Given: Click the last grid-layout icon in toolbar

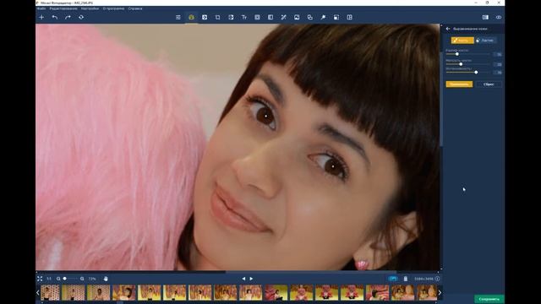Looking at the screenshot, I should coord(349,17).
